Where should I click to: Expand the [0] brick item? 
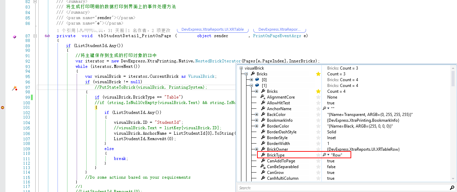pyautogui.click(x=251, y=80)
